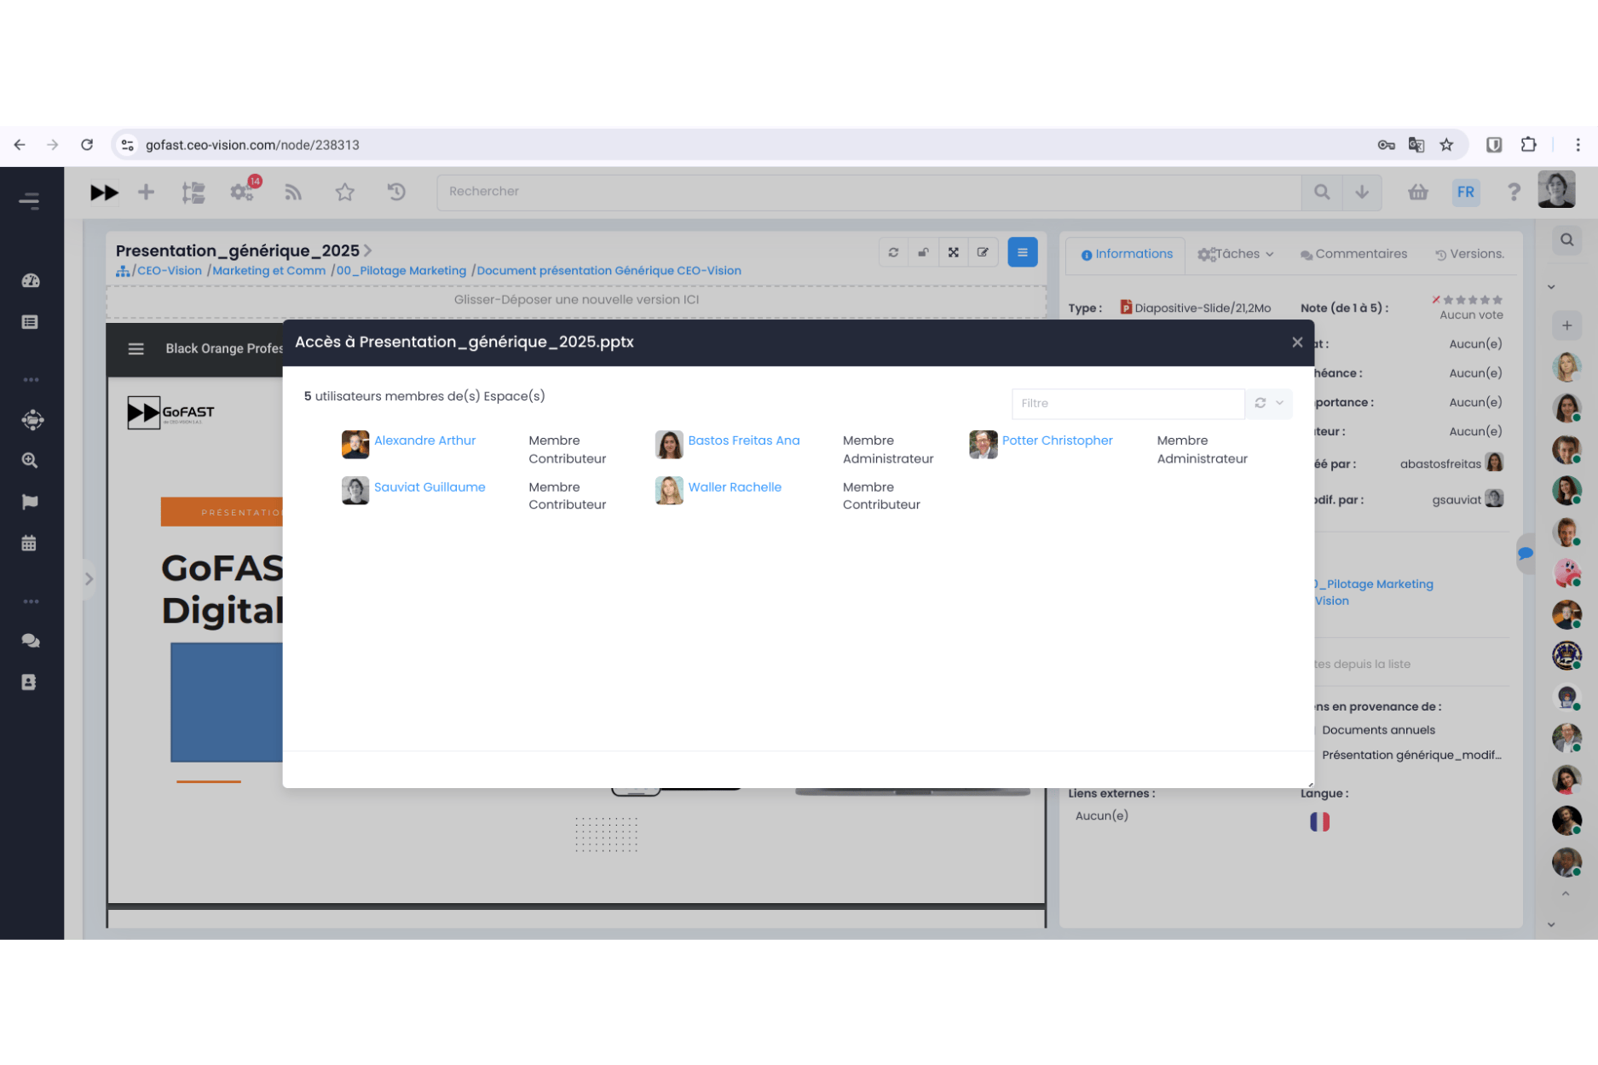Open calendar icon in left sidebar
Image resolution: width=1598 pixels, height=1065 pixels.
(30, 544)
